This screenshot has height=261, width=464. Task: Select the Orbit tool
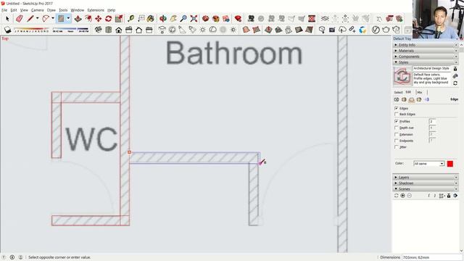tap(162, 19)
